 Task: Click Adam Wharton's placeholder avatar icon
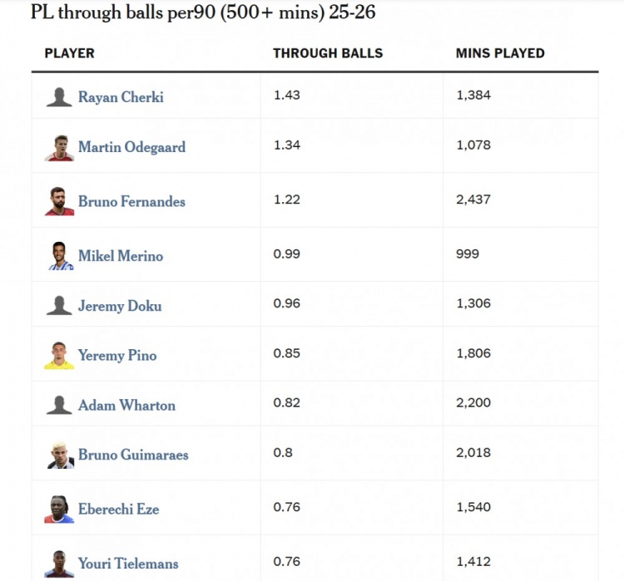tap(59, 406)
